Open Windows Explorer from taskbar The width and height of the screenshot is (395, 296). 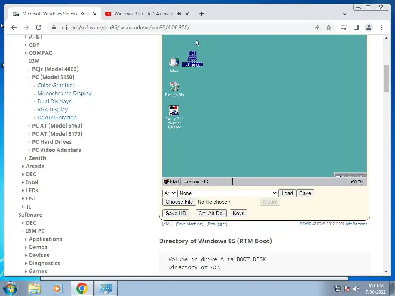click(34, 288)
